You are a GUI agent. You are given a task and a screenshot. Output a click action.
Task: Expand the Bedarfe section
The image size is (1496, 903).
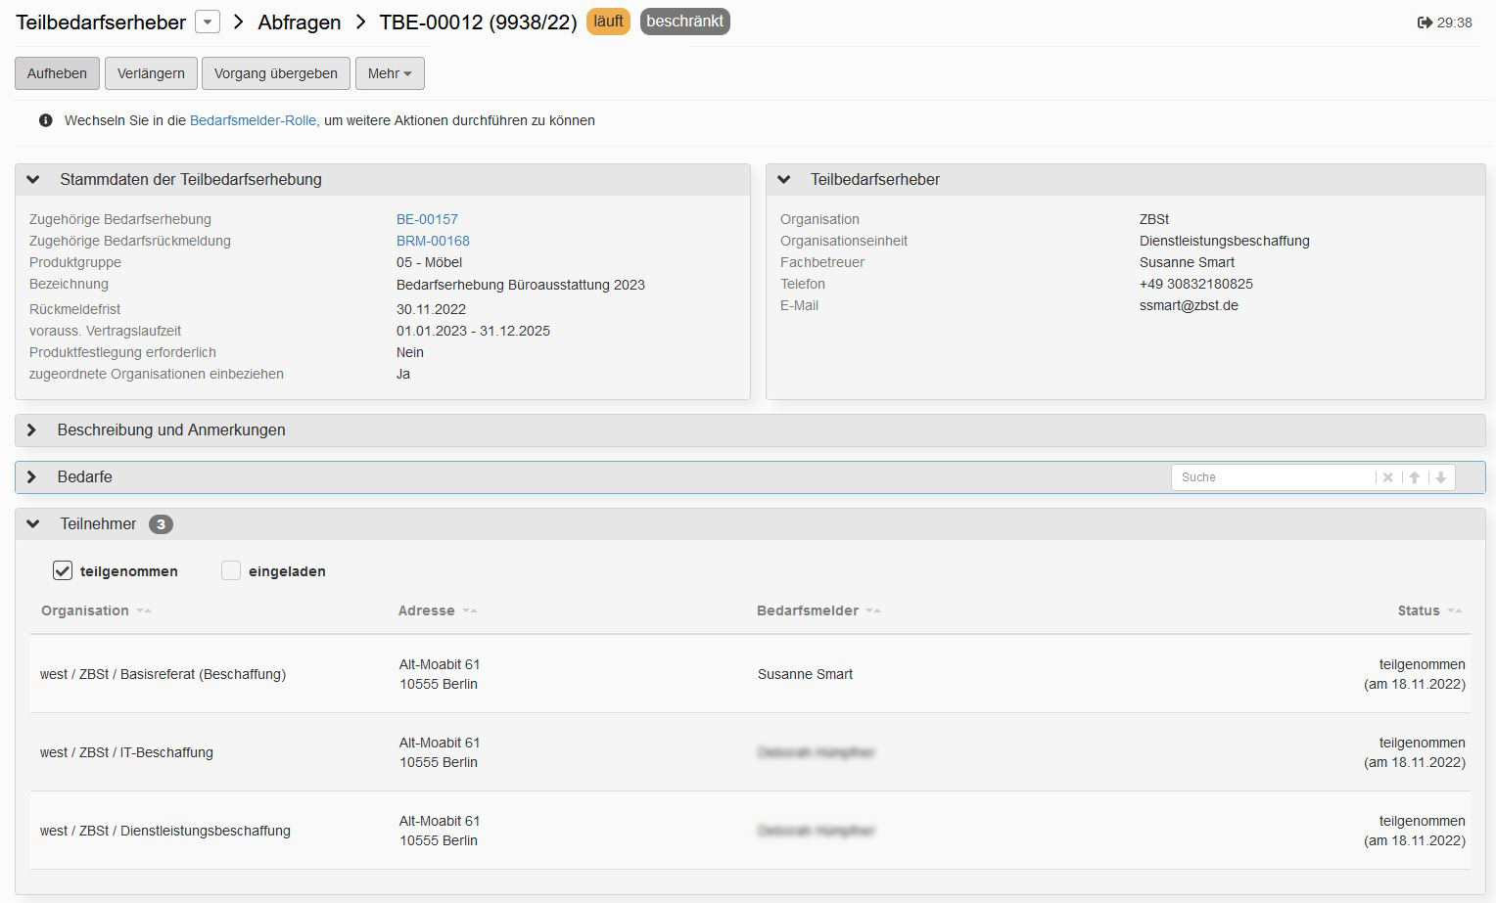[32, 477]
